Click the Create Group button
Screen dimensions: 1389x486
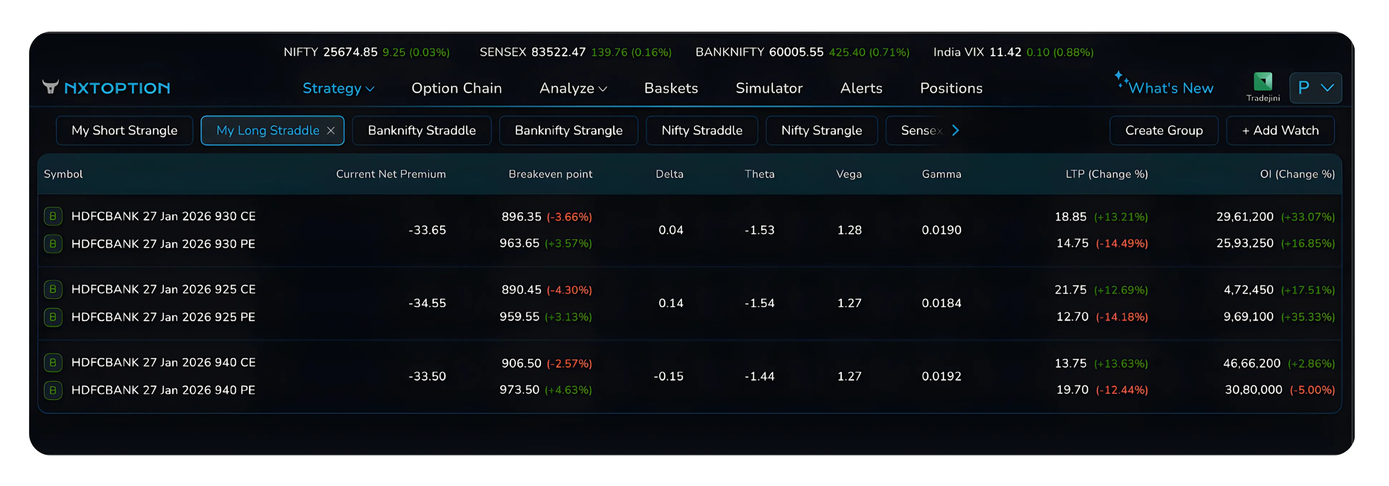click(x=1164, y=130)
